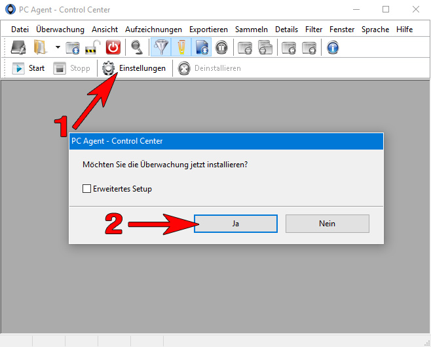Viewport: 431px width, 347px height.
Task: Click the open folder icon
Action: (x=41, y=47)
